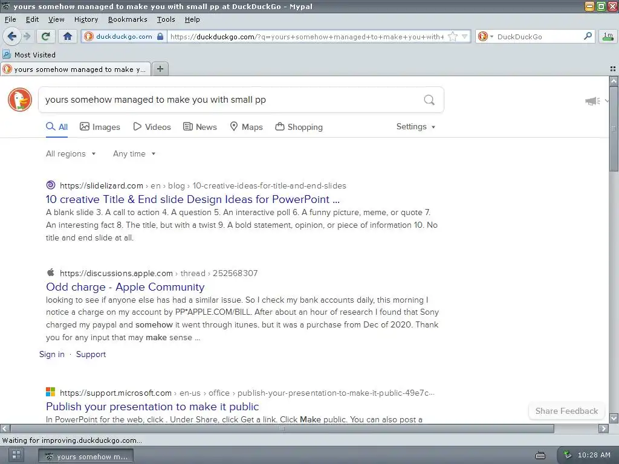
Task: Click the megaphone icon on the page
Action: pos(592,101)
